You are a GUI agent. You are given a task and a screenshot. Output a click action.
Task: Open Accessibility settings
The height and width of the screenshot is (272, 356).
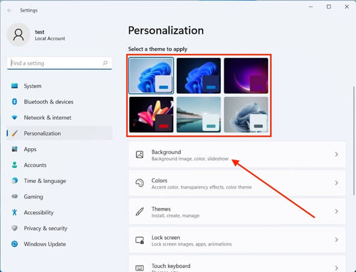click(x=60, y=212)
